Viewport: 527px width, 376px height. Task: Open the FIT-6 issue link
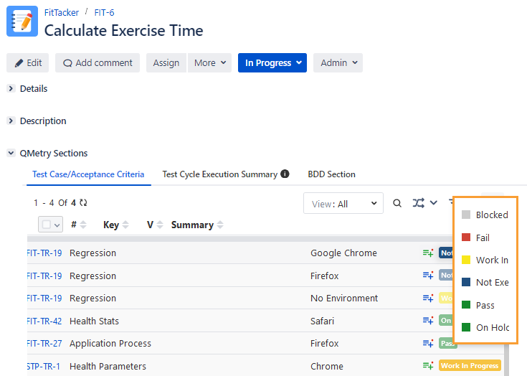coord(104,12)
